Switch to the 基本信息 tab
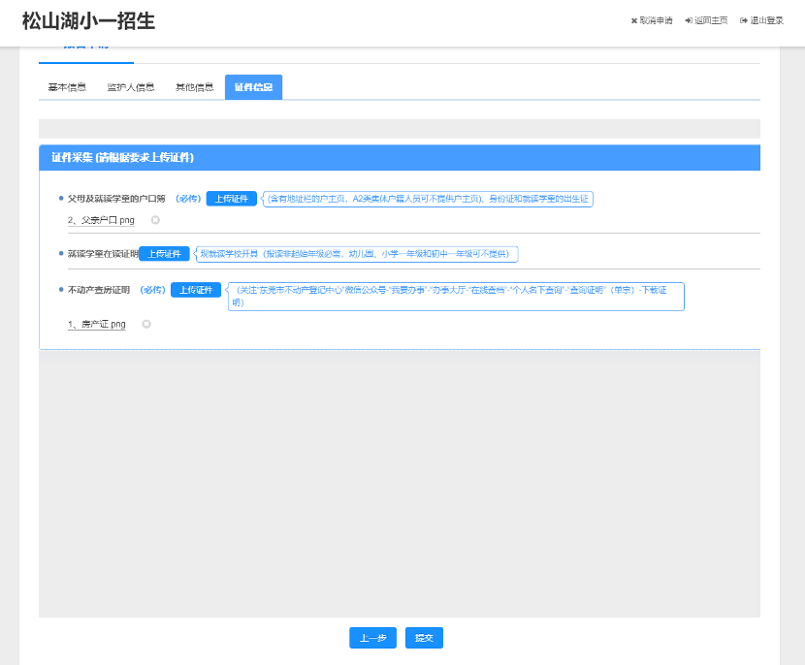This screenshot has width=805, height=665. [x=67, y=87]
